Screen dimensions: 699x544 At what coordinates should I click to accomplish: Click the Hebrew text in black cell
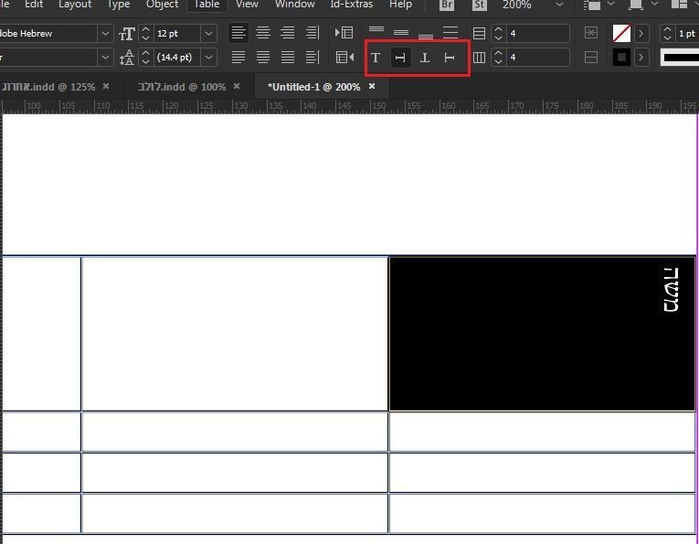tap(671, 290)
